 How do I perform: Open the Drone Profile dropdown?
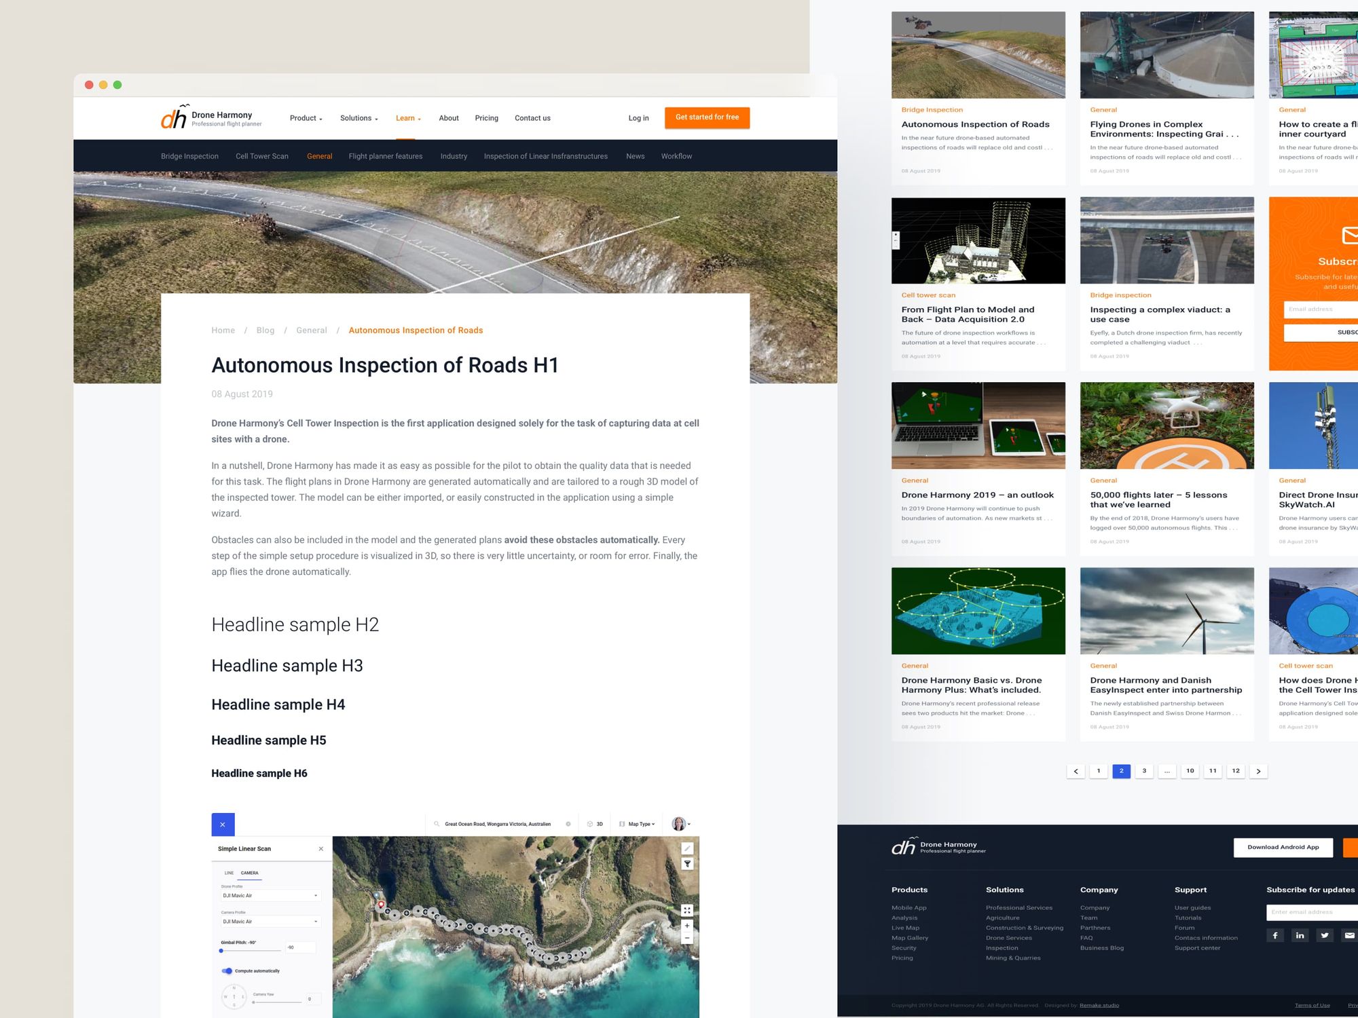(270, 896)
